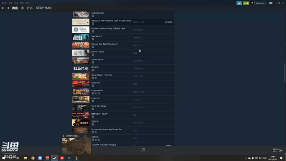The height and width of the screenshot is (161, 286).
Task: Select Ozymandias: Bronze Age Empire Sim
Action: [x=107, y=129]
